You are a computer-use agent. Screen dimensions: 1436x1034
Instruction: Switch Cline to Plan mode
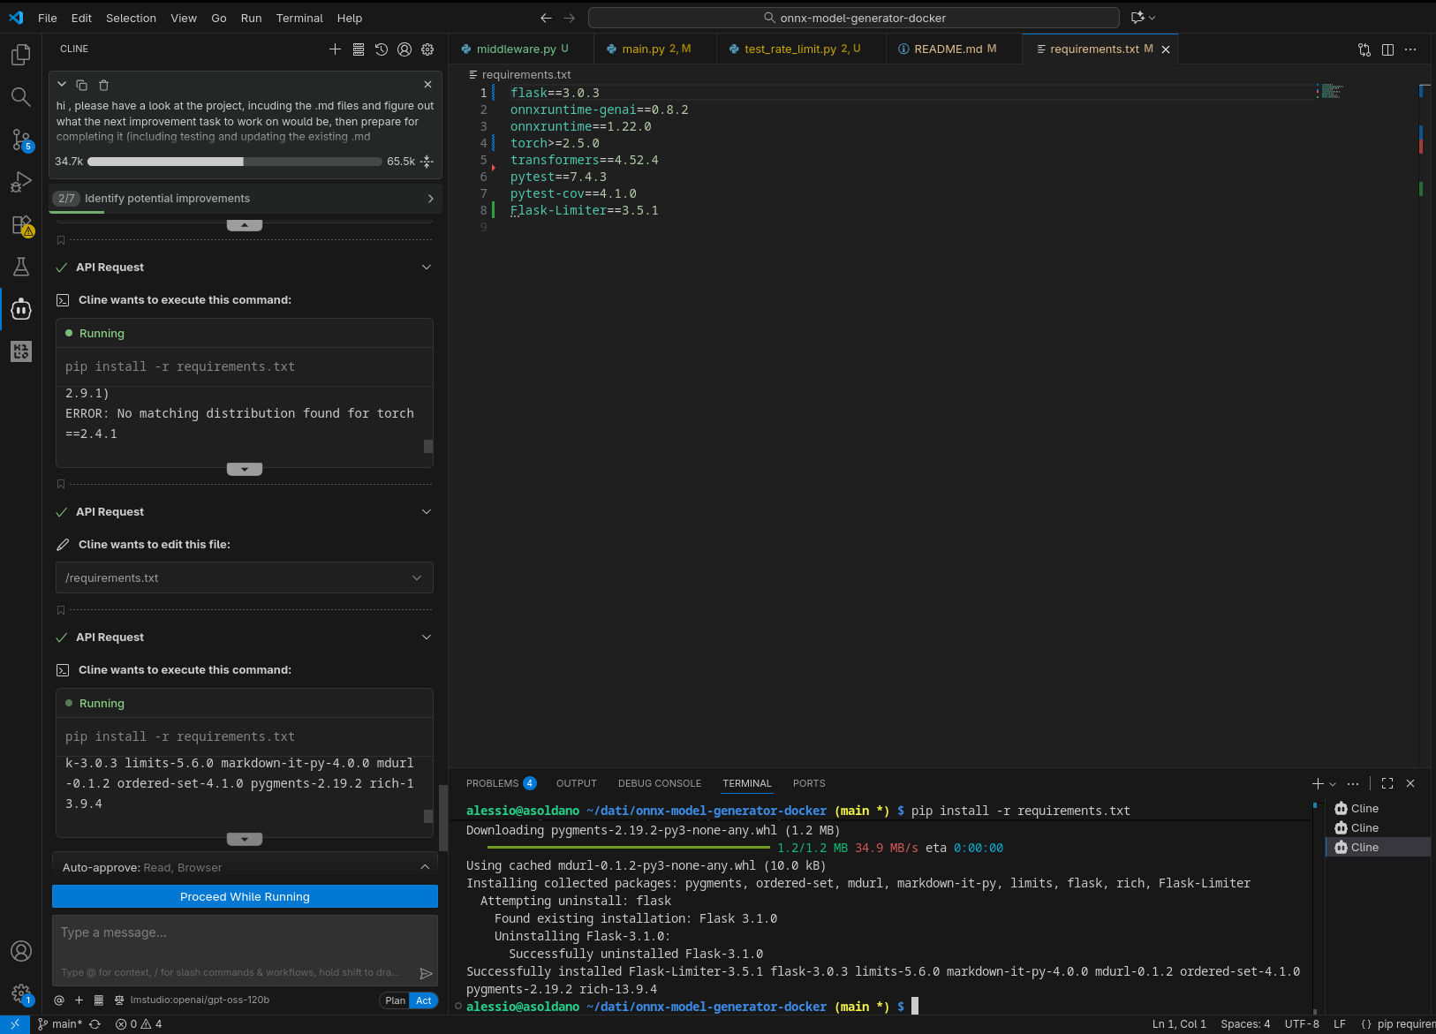click(x=395, y=1000)
